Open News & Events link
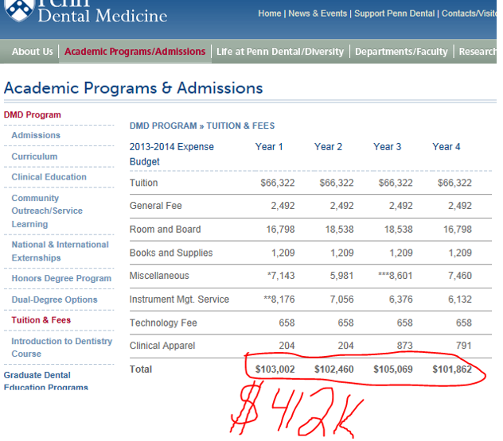 [x=318, y=14]
